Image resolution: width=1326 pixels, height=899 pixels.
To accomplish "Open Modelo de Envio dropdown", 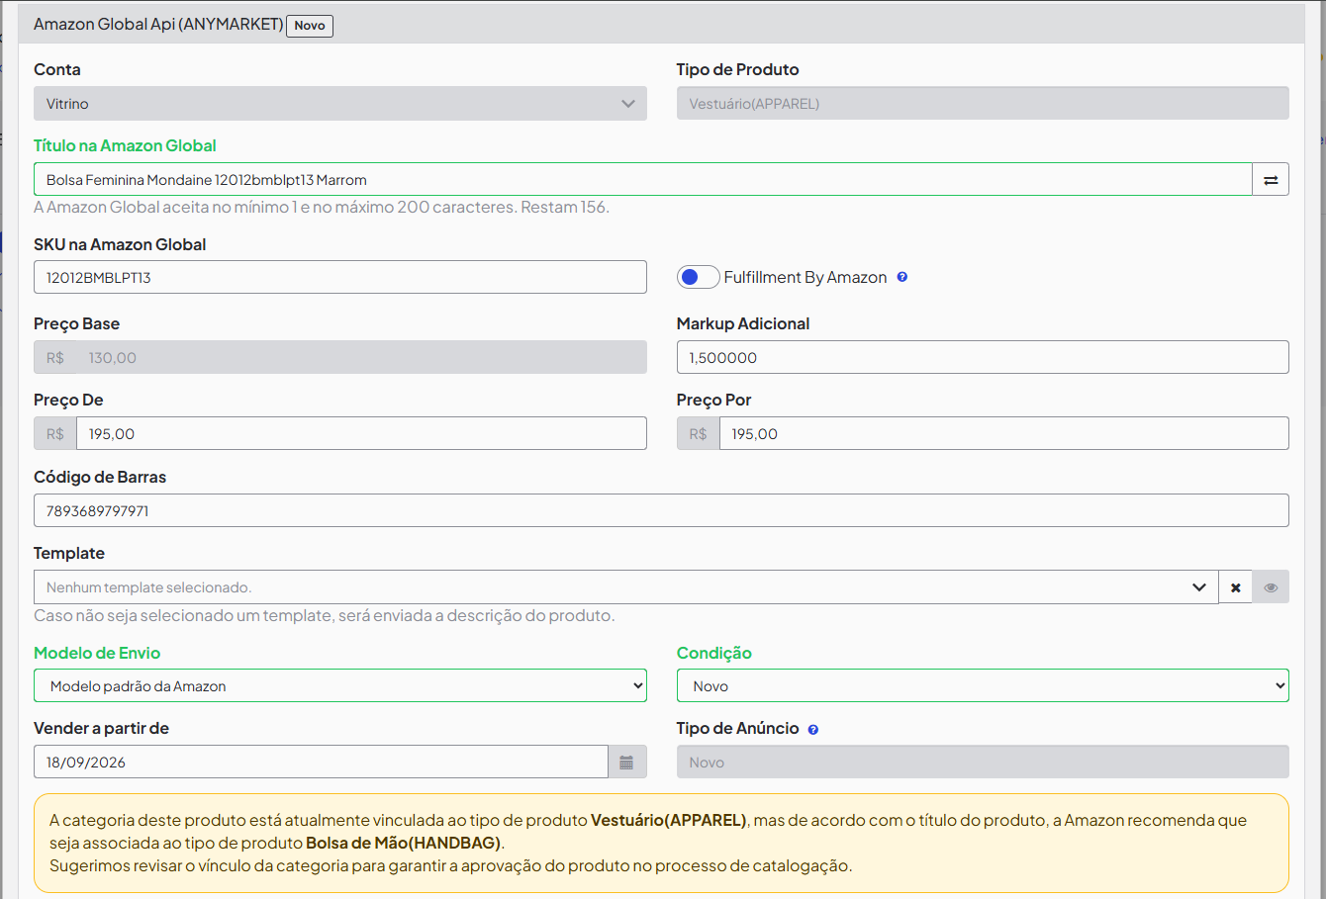I will pyautogui.click(x=340, y=686).
